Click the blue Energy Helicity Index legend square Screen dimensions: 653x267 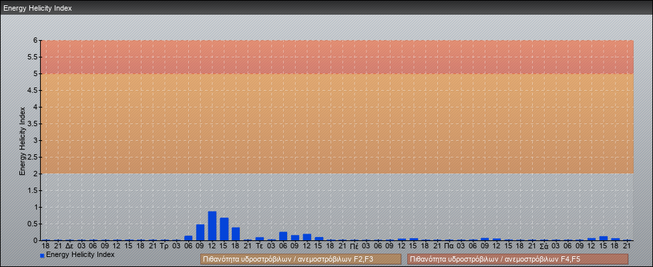[42, 256]
